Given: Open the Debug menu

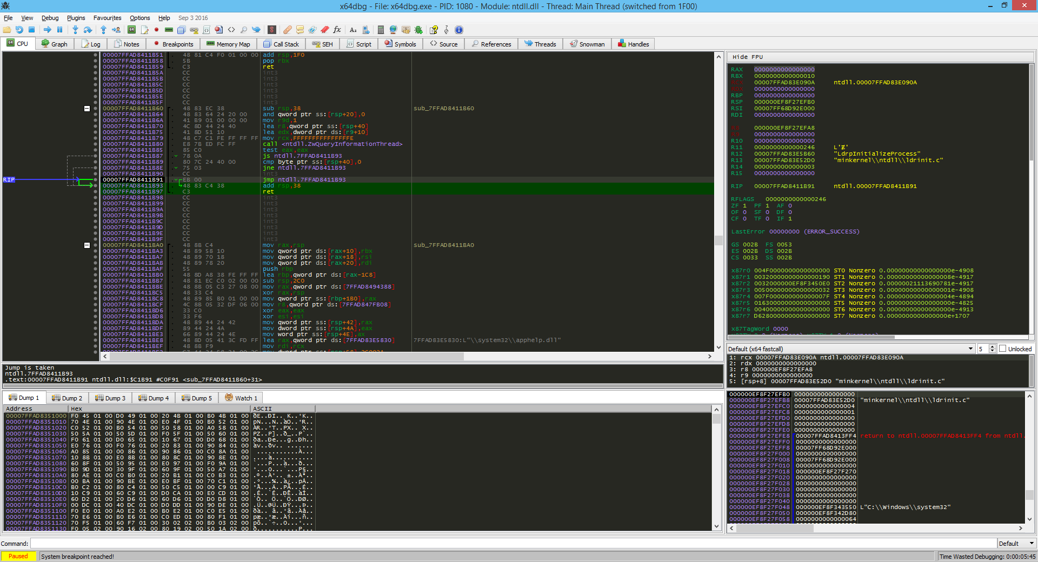Looking at the screenshot, I should 50,18.
